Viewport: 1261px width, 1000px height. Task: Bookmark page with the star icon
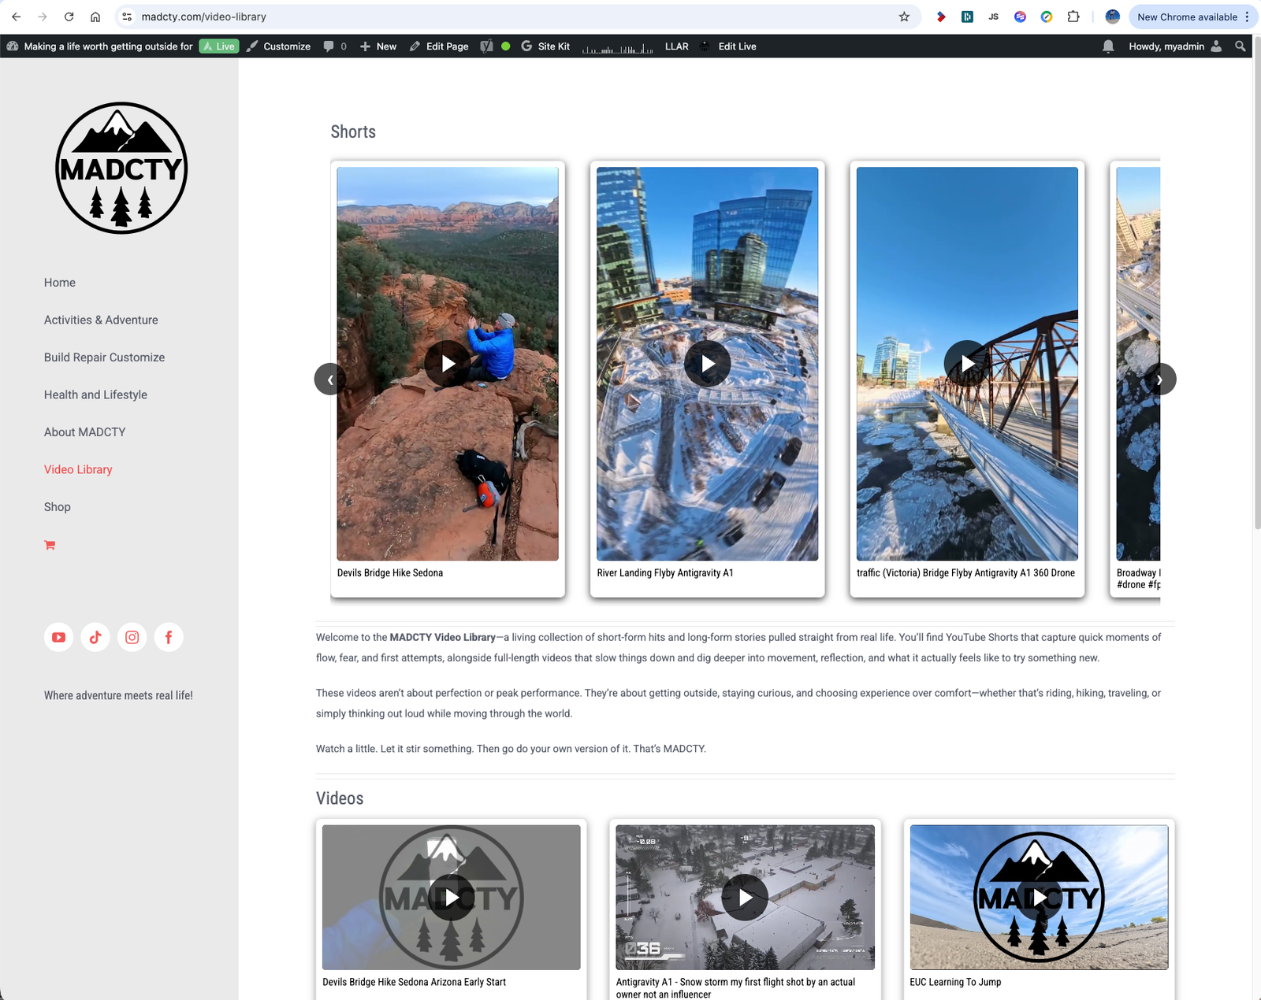[904, 17]
